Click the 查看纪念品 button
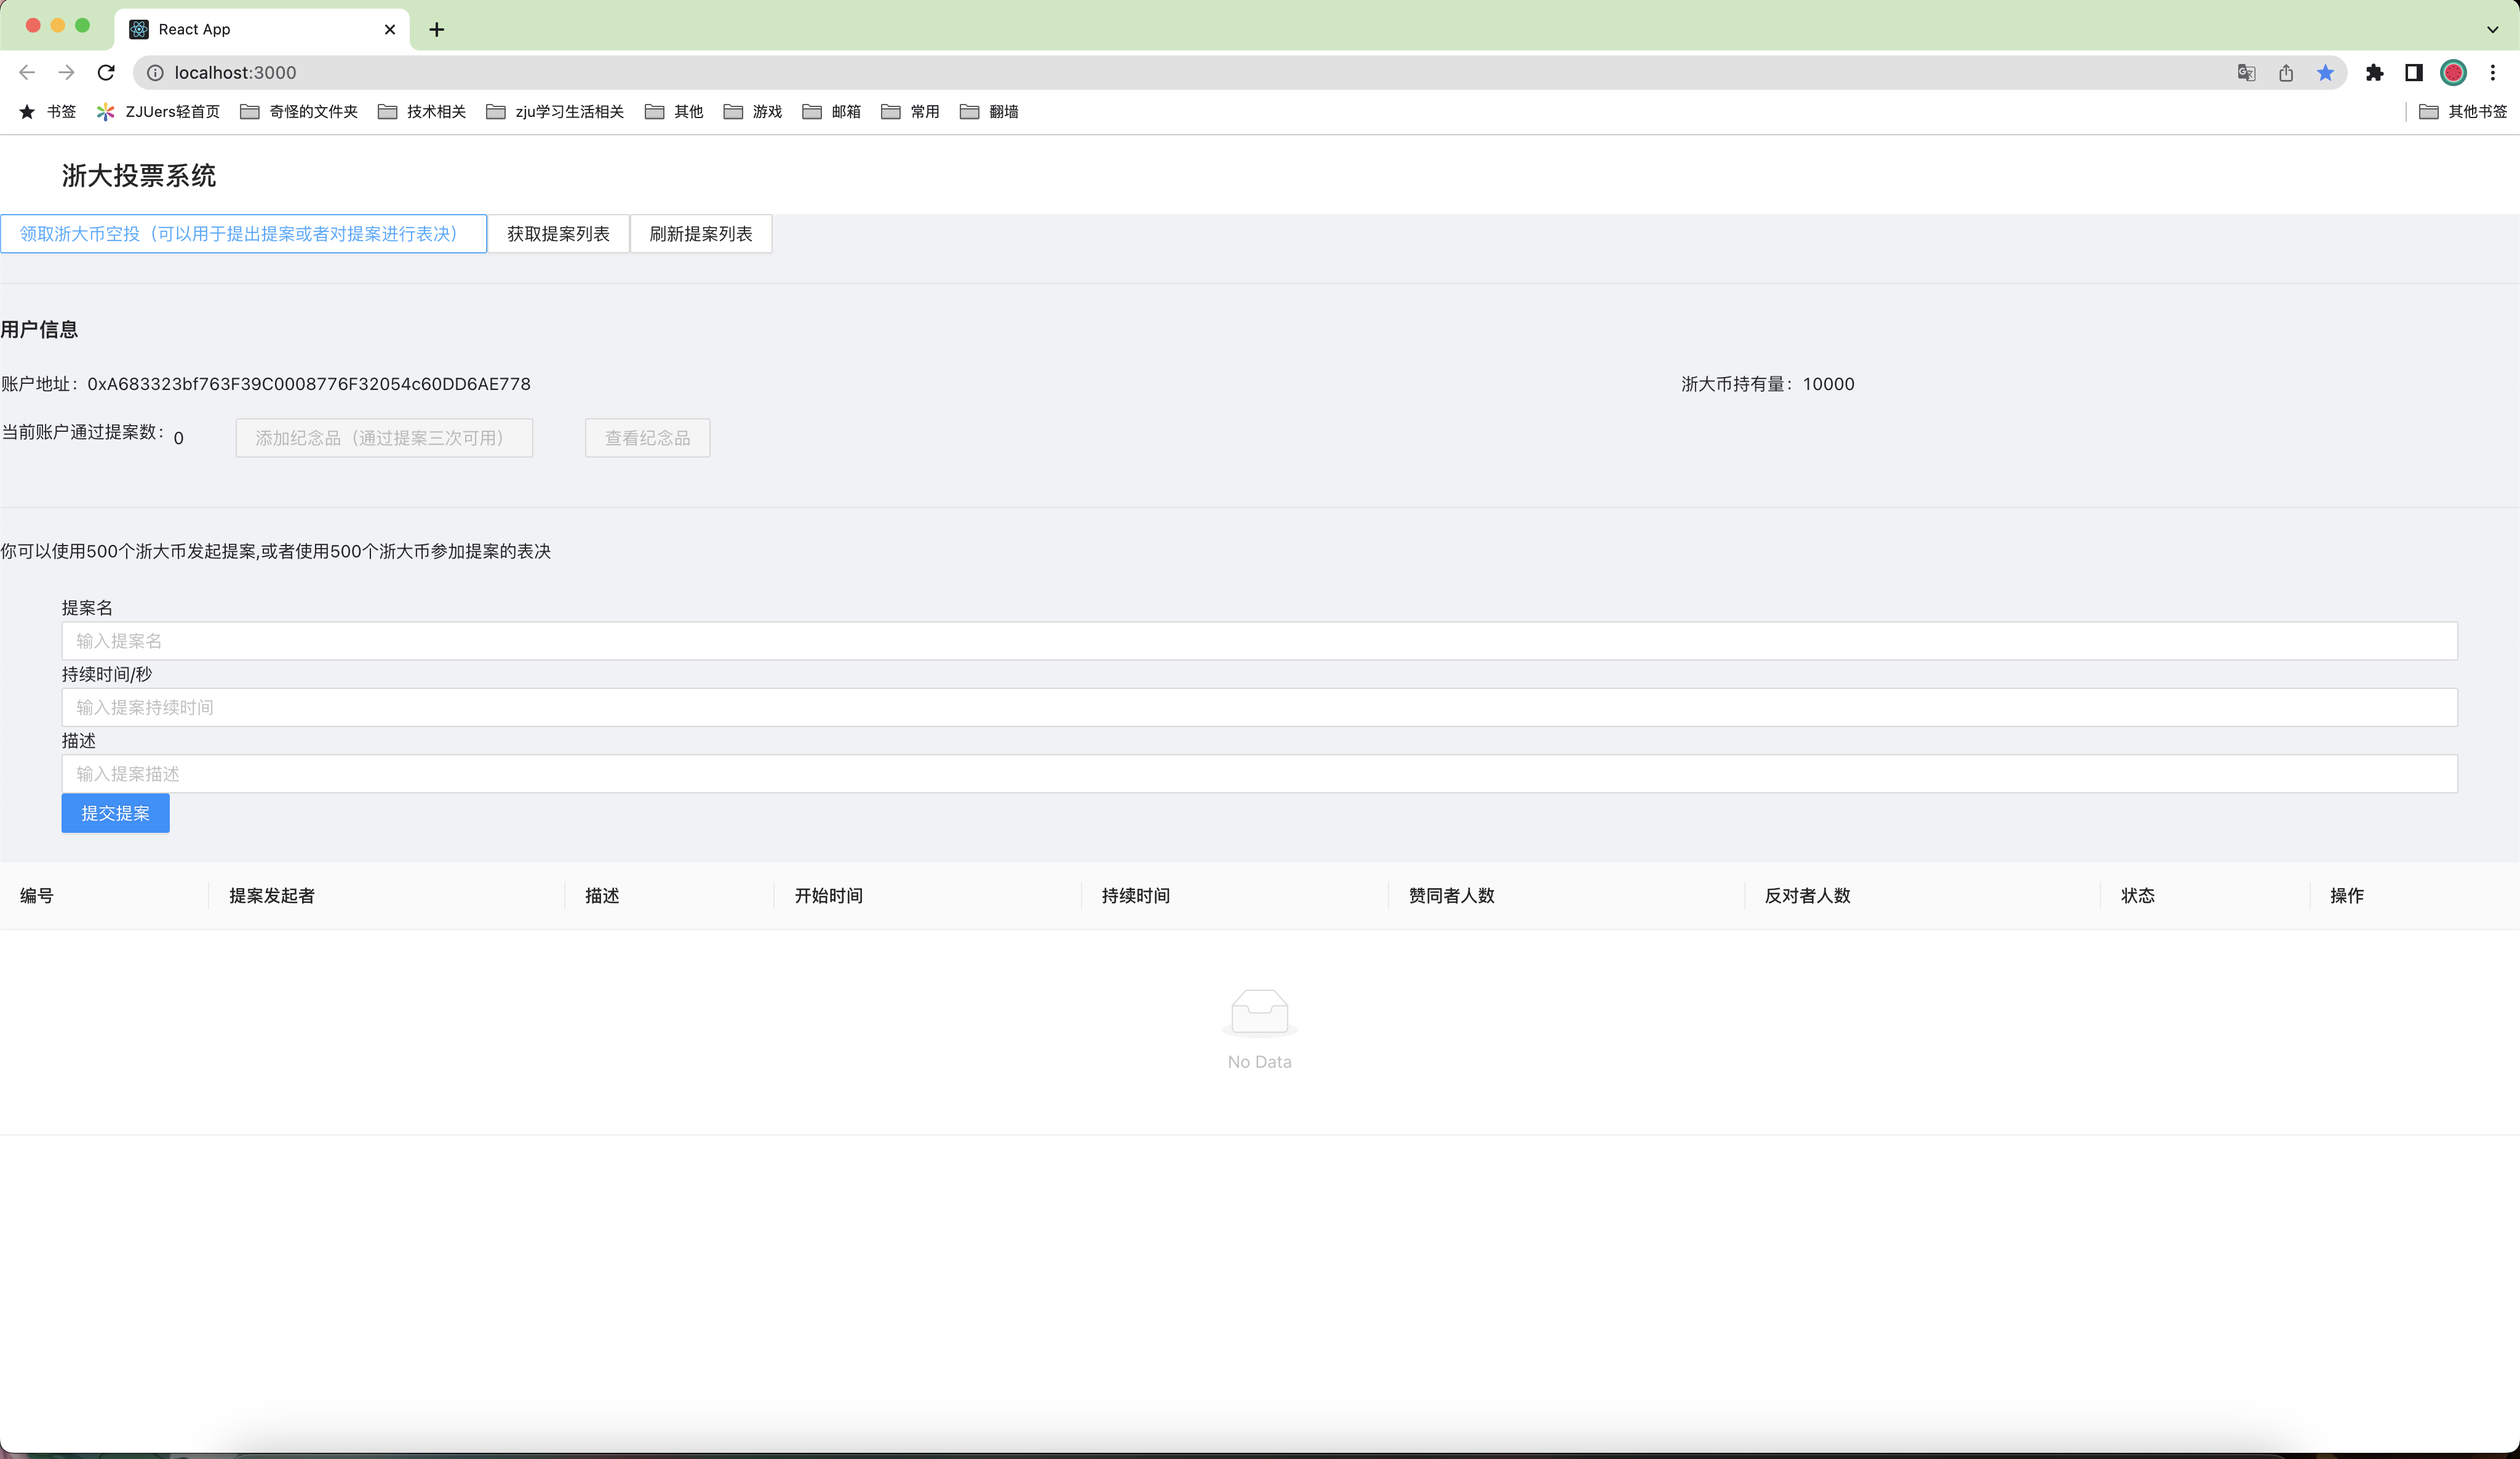2520x1459 pixels. click(x=647, y=438)
